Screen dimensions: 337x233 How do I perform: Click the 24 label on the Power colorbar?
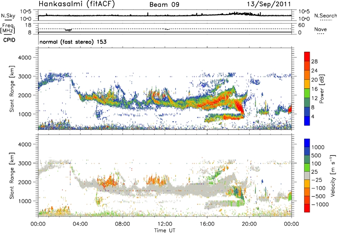click(x=314, y=71)
